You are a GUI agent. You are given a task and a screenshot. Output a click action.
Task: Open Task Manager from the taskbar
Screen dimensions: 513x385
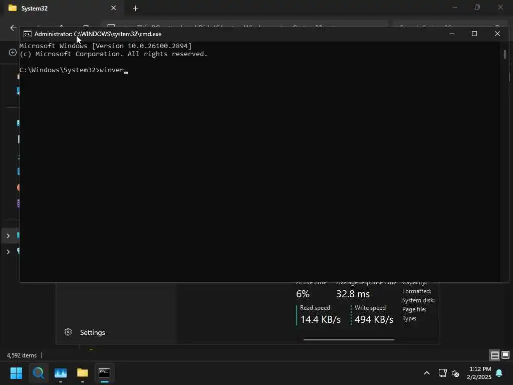61,373
